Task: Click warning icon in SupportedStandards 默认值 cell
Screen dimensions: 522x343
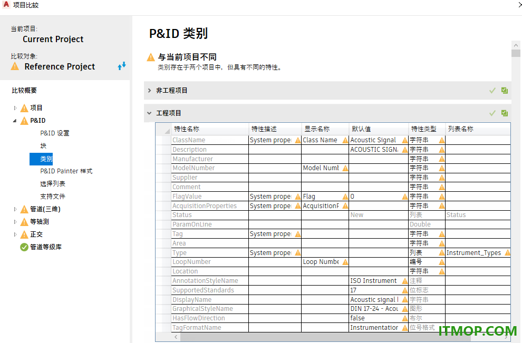Action: pyautogui.click(x=404, y=290)
